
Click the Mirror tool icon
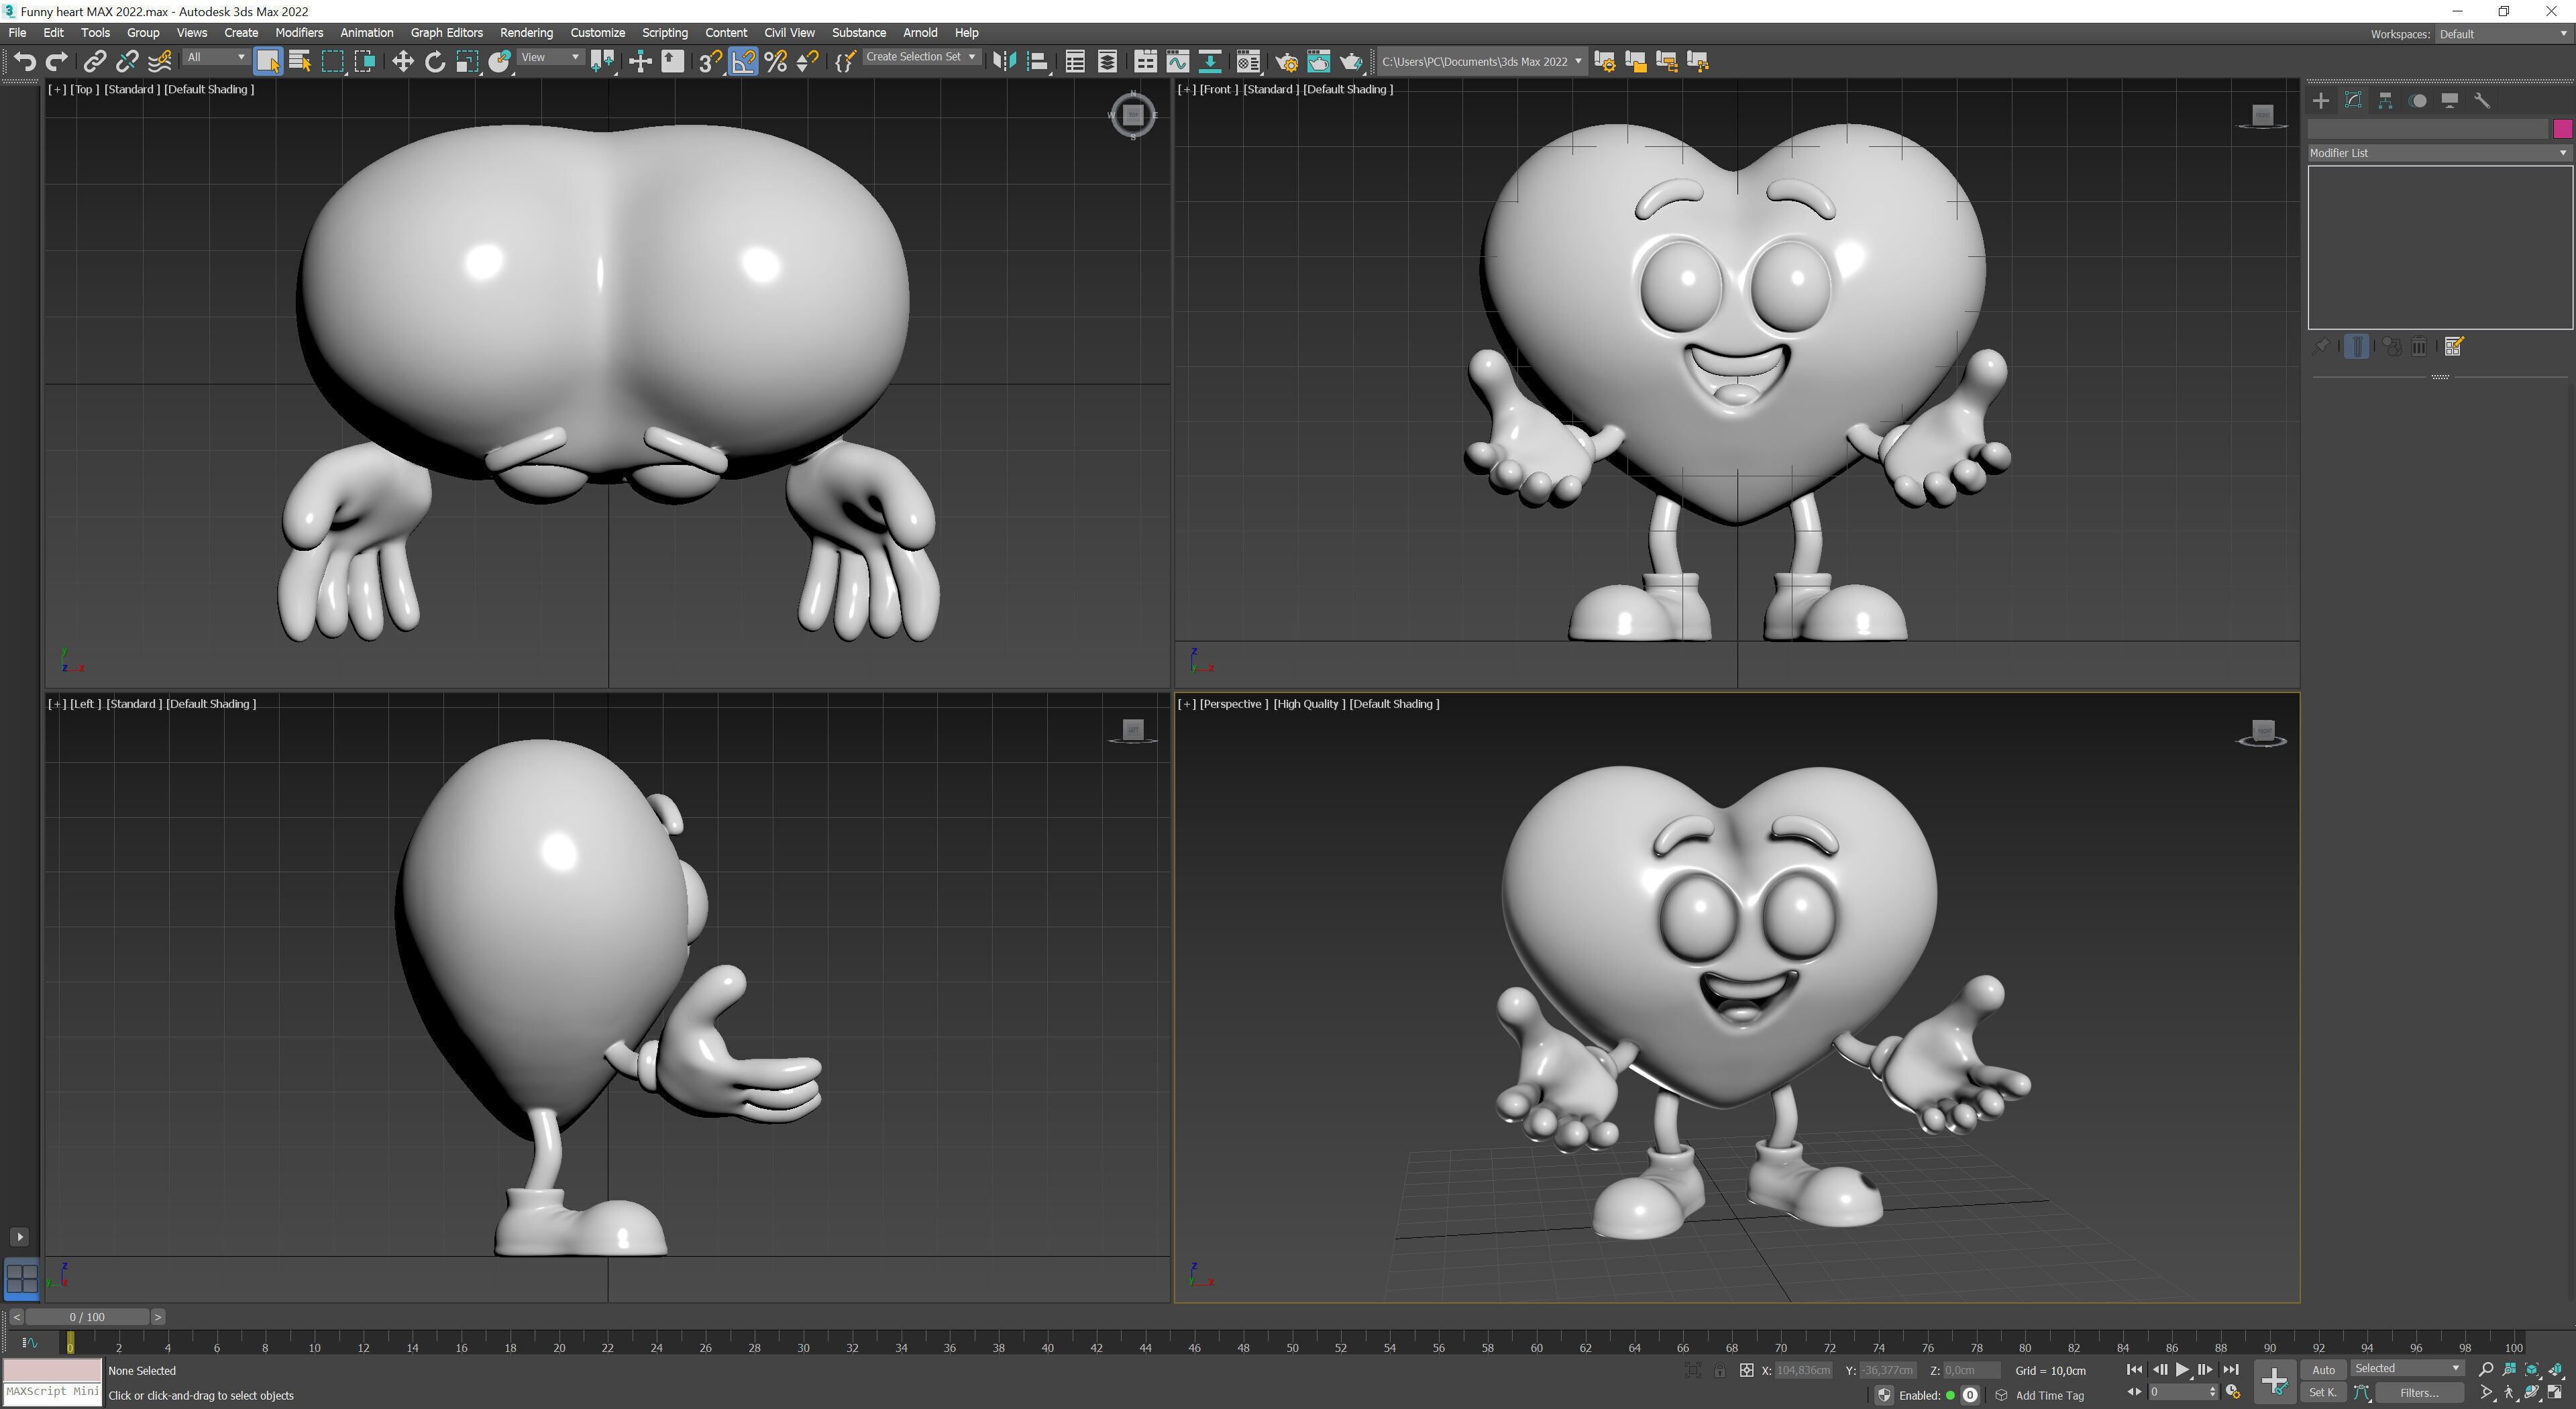point(1004,62)
